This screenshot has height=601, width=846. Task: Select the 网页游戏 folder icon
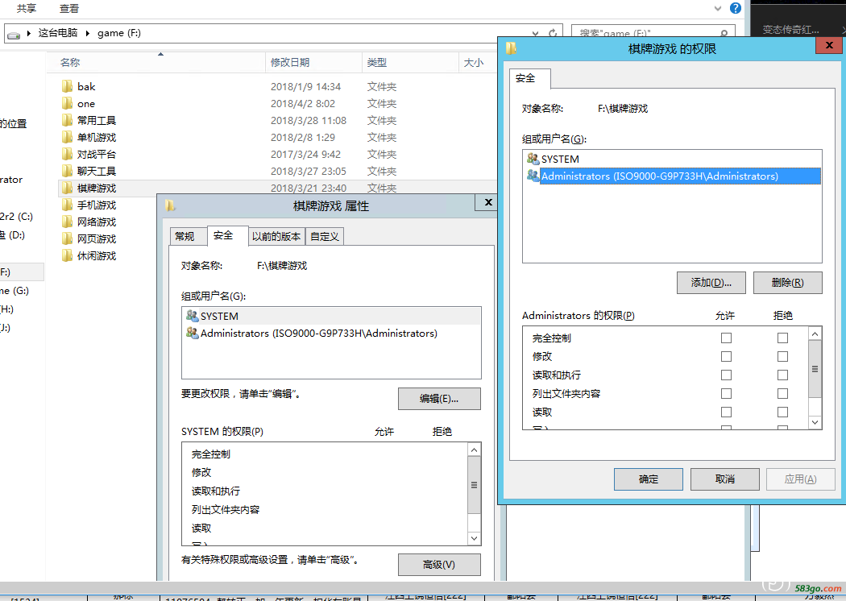(67, 238)
